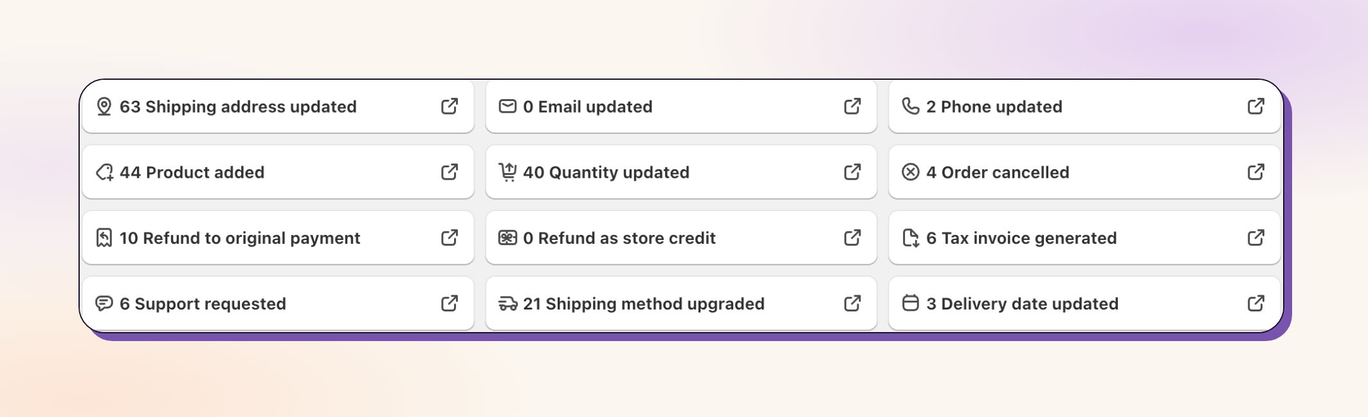Open external link for Shipping method upgraded
This screenshot has width=1368, height=417.
pyautogui.click(x=852, y=303)
